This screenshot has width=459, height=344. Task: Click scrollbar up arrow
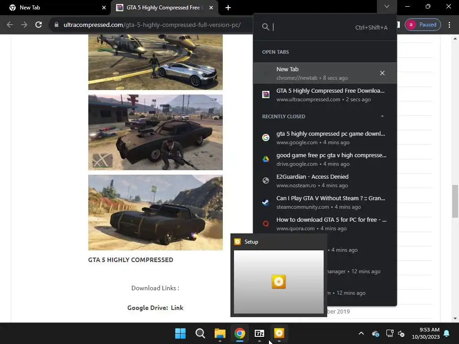tap(455, 39)
